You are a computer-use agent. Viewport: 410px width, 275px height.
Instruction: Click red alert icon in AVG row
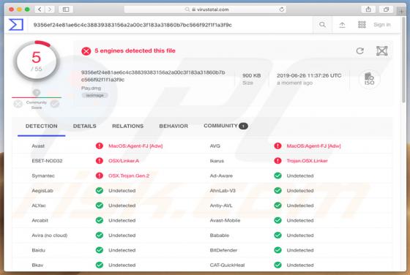(277, 146)
